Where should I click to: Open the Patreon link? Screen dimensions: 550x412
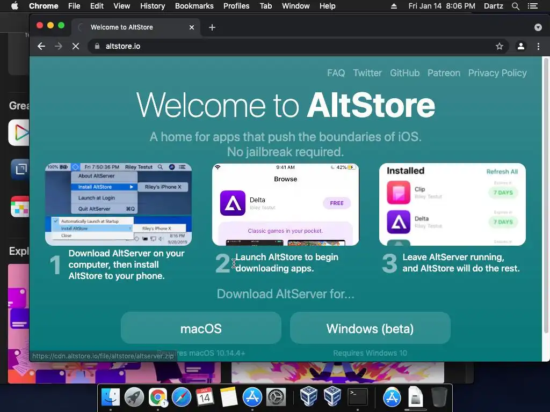coord(444,73)
